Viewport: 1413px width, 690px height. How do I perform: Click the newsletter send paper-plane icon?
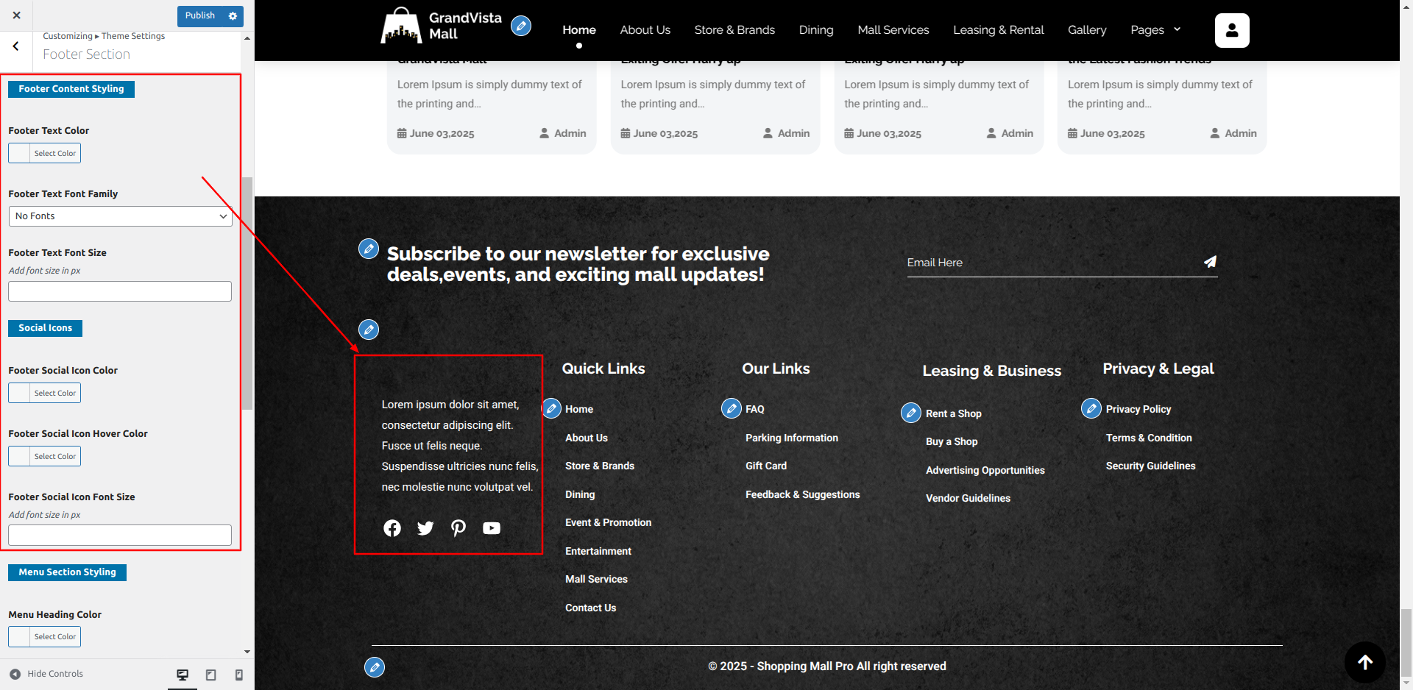click(1210, 262)
